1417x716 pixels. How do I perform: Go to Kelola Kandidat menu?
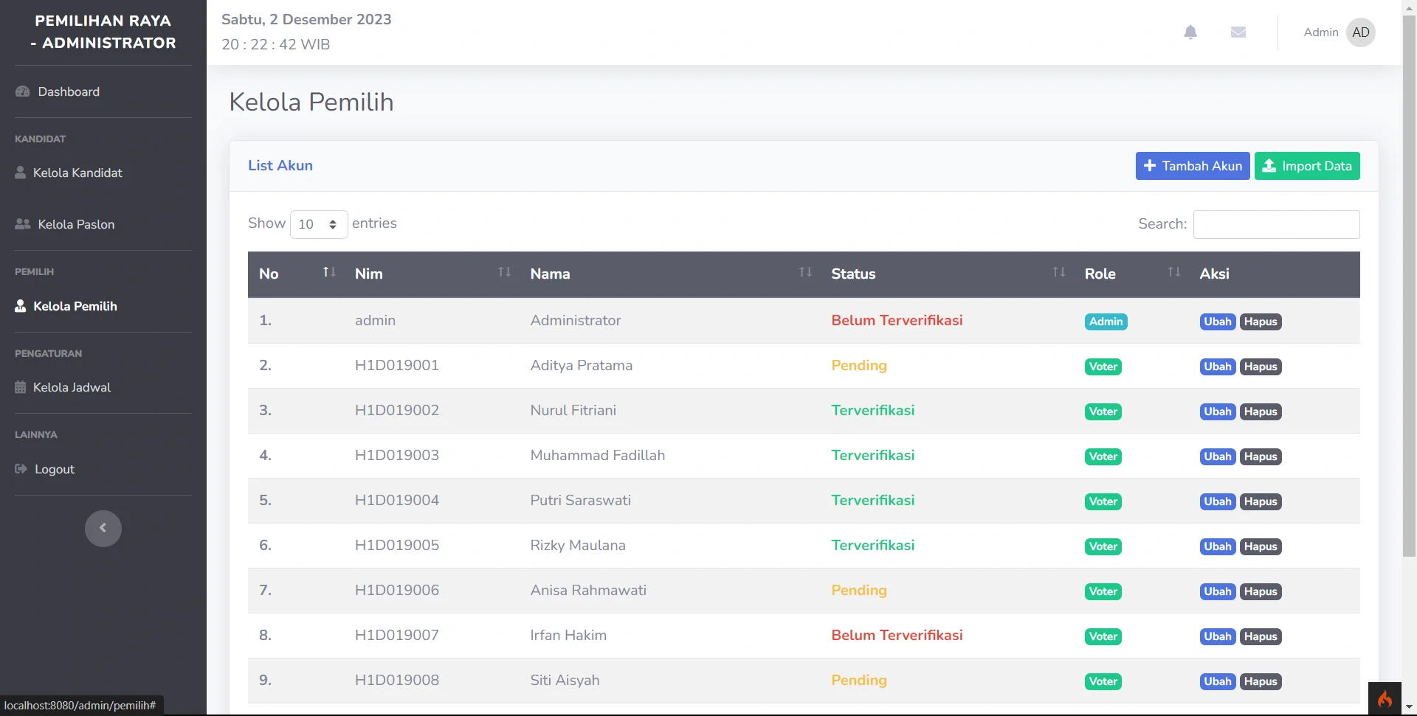[x=77, y=173]
